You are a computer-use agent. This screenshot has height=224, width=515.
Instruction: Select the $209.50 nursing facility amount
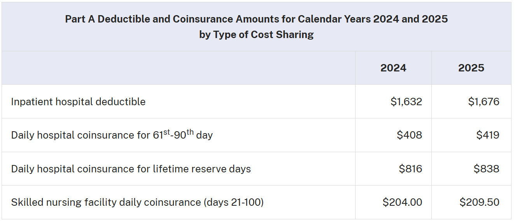[480, 202]
